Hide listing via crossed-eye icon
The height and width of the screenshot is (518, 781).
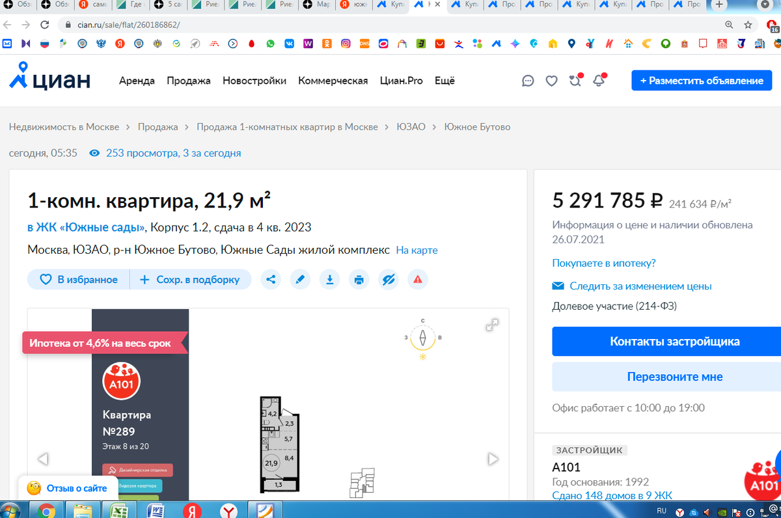coord(389,280)
